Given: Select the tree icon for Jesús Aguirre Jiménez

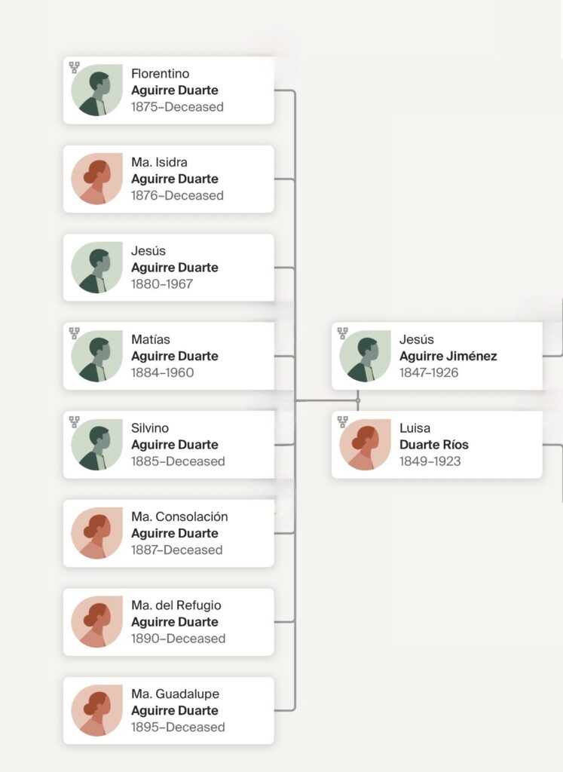Looking at the screenshot, I should (x=342, y=332).
